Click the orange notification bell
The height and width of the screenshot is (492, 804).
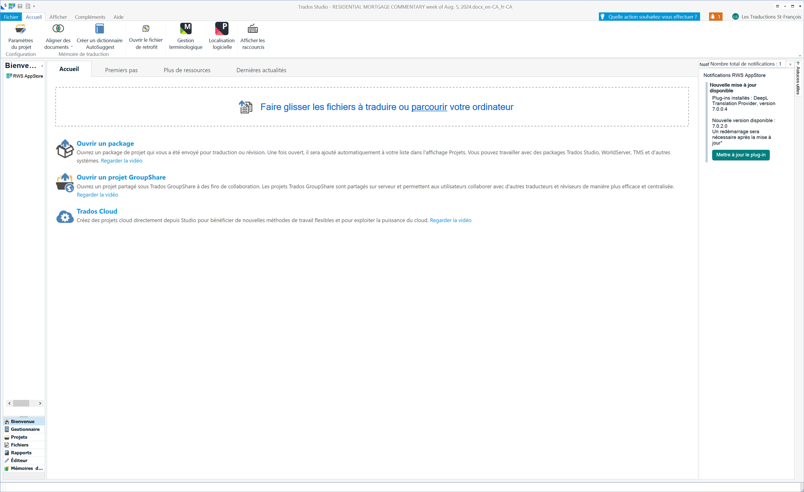point(715,17)
